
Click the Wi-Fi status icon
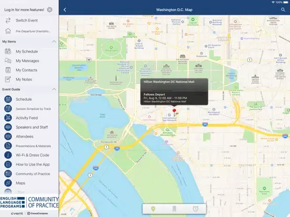point(273,2)
